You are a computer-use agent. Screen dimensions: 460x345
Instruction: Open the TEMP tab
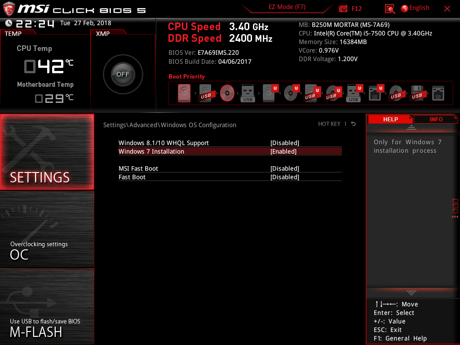tap(13, 34)
